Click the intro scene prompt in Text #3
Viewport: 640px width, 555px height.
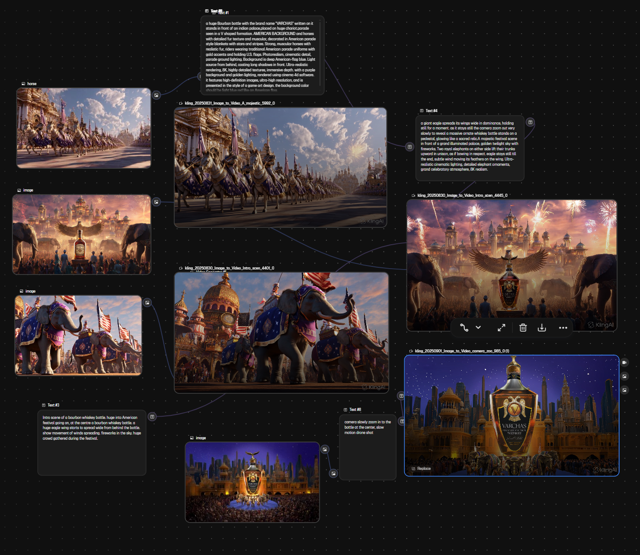[92, 428]
